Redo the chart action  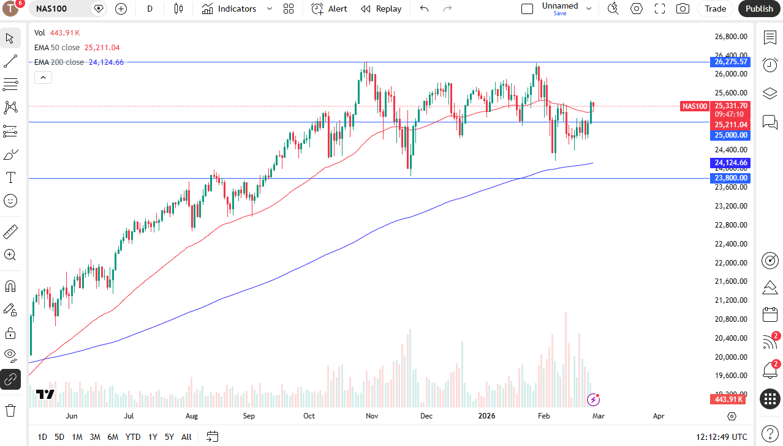click(x=447, y=9)
